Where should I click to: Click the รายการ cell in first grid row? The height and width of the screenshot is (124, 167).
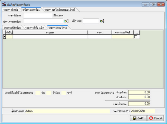[50, 37]
